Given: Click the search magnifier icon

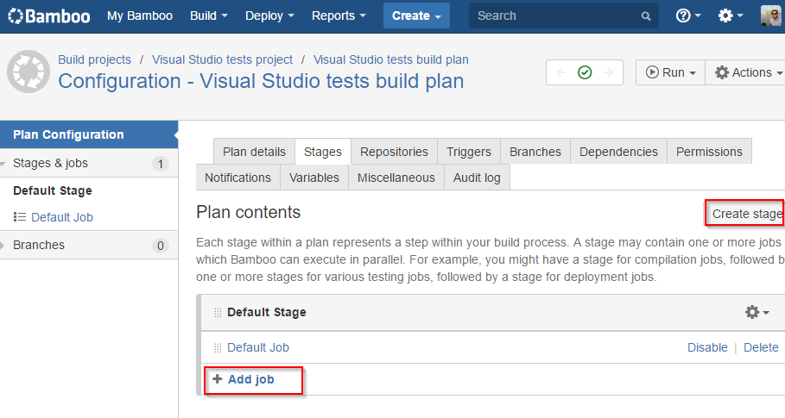Looking at the screenshot, I should click(x=646, y=16).
